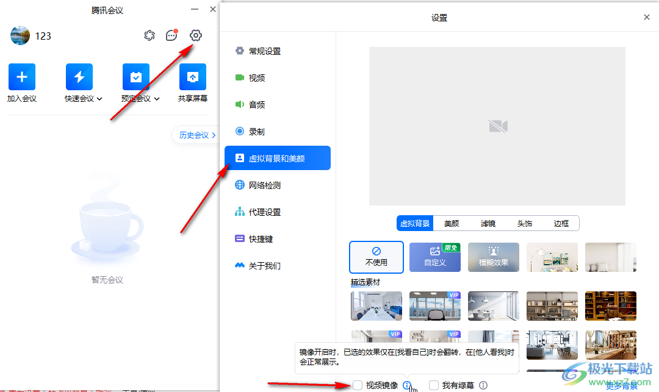The height and width of the screenshot is (392, 659).
Task: Choose 自定义 custom background
Action: 435,257
